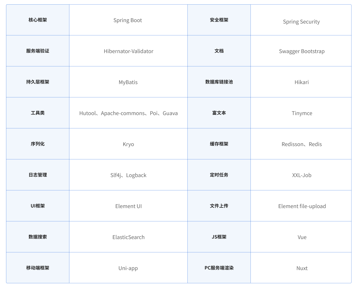357x287 pixels.
Task: Click the ElasticSearch data search cell
Action: pos(128,237)
